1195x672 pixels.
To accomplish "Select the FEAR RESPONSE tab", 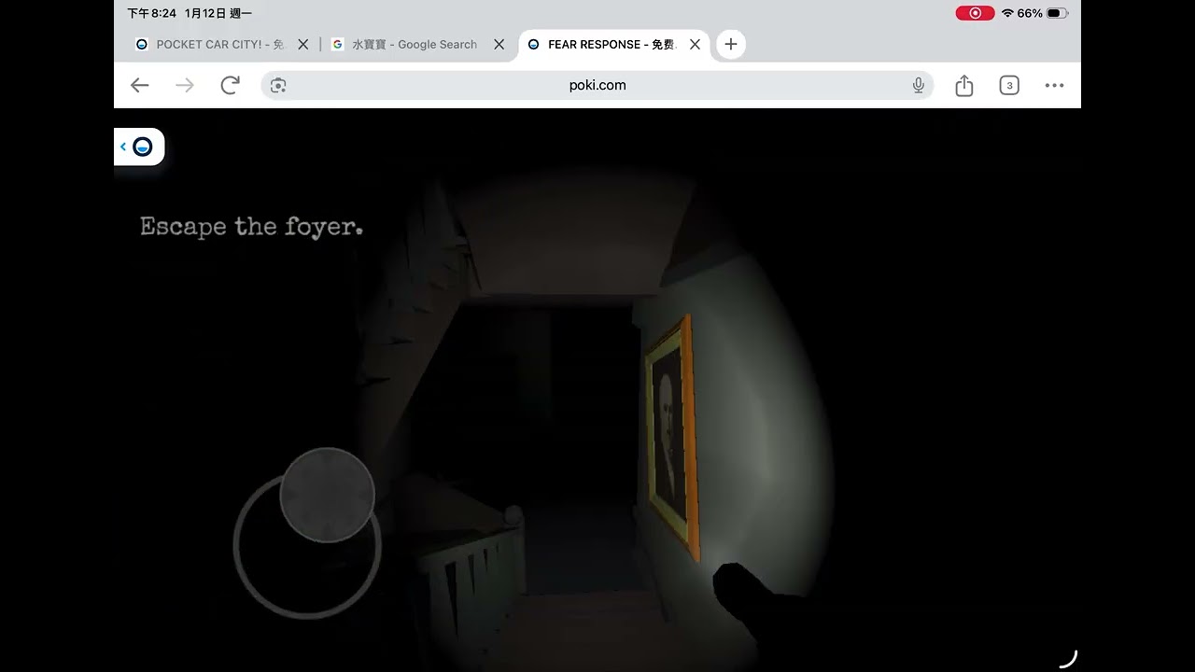I will point(613,44).
